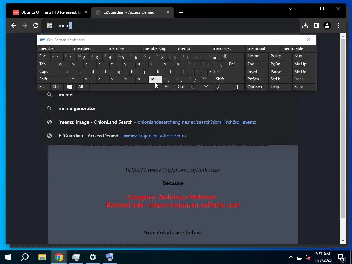Click the Del key

[235, 64]
